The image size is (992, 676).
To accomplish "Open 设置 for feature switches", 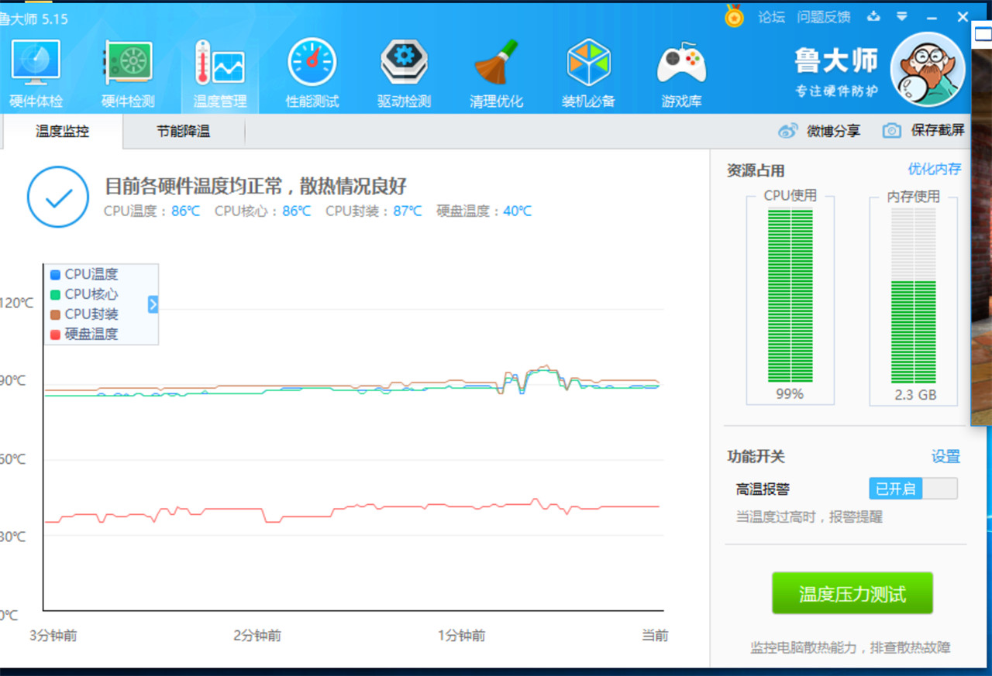I will [945, 456].
